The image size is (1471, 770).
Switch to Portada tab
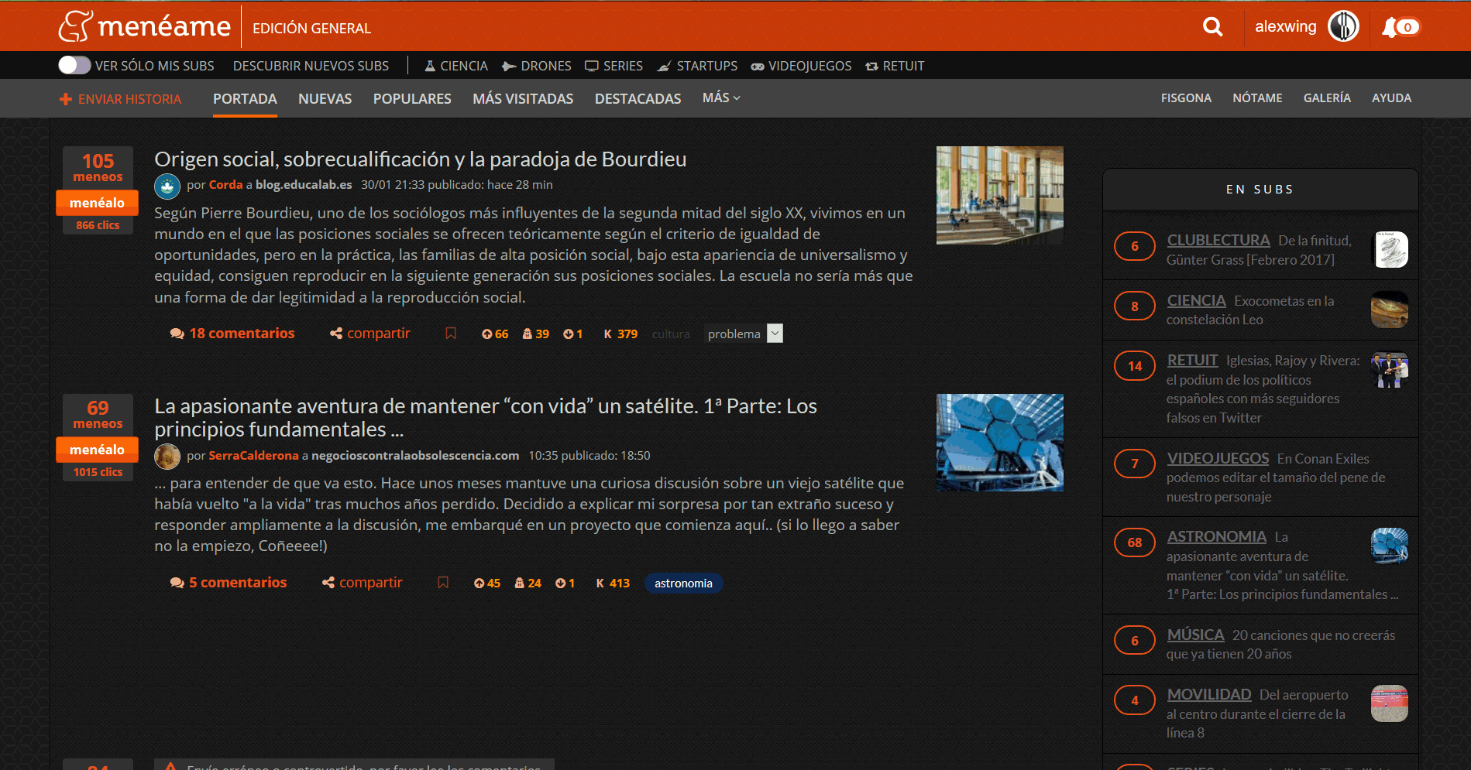[245, 98]
